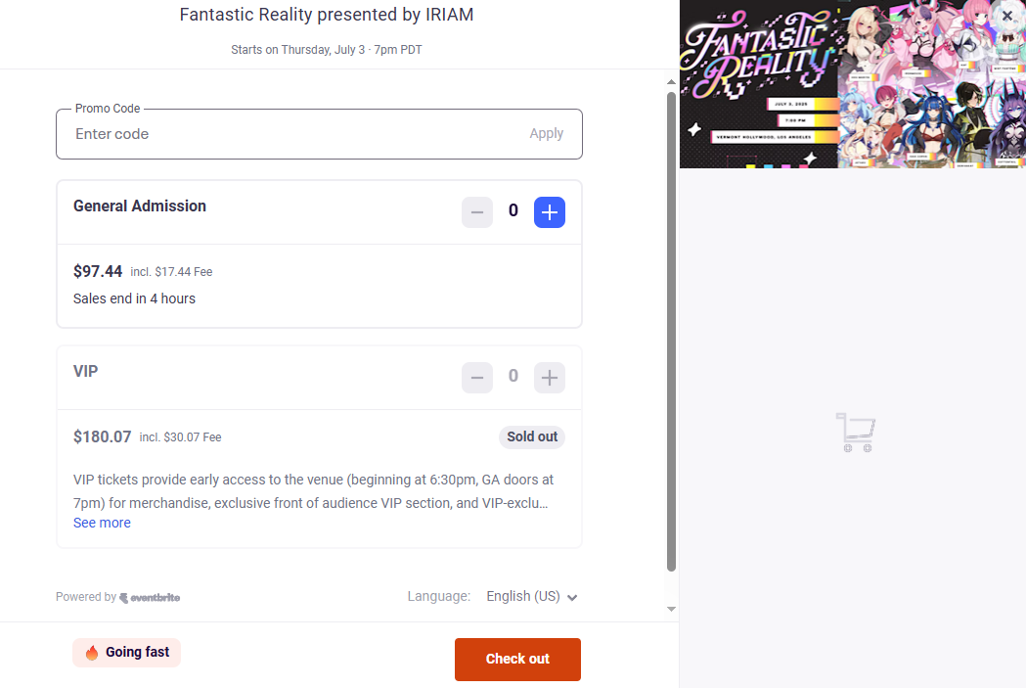Screen dimensions: 1026x688
Task: Click the General Admission ticket title
Action: click(140, 206)
